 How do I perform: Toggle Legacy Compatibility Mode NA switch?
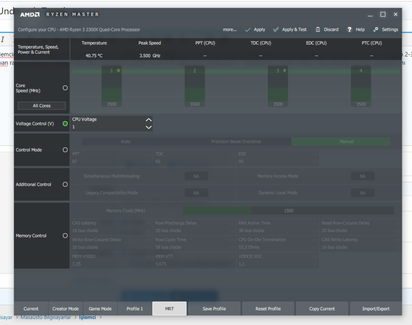tap(196, 193)
